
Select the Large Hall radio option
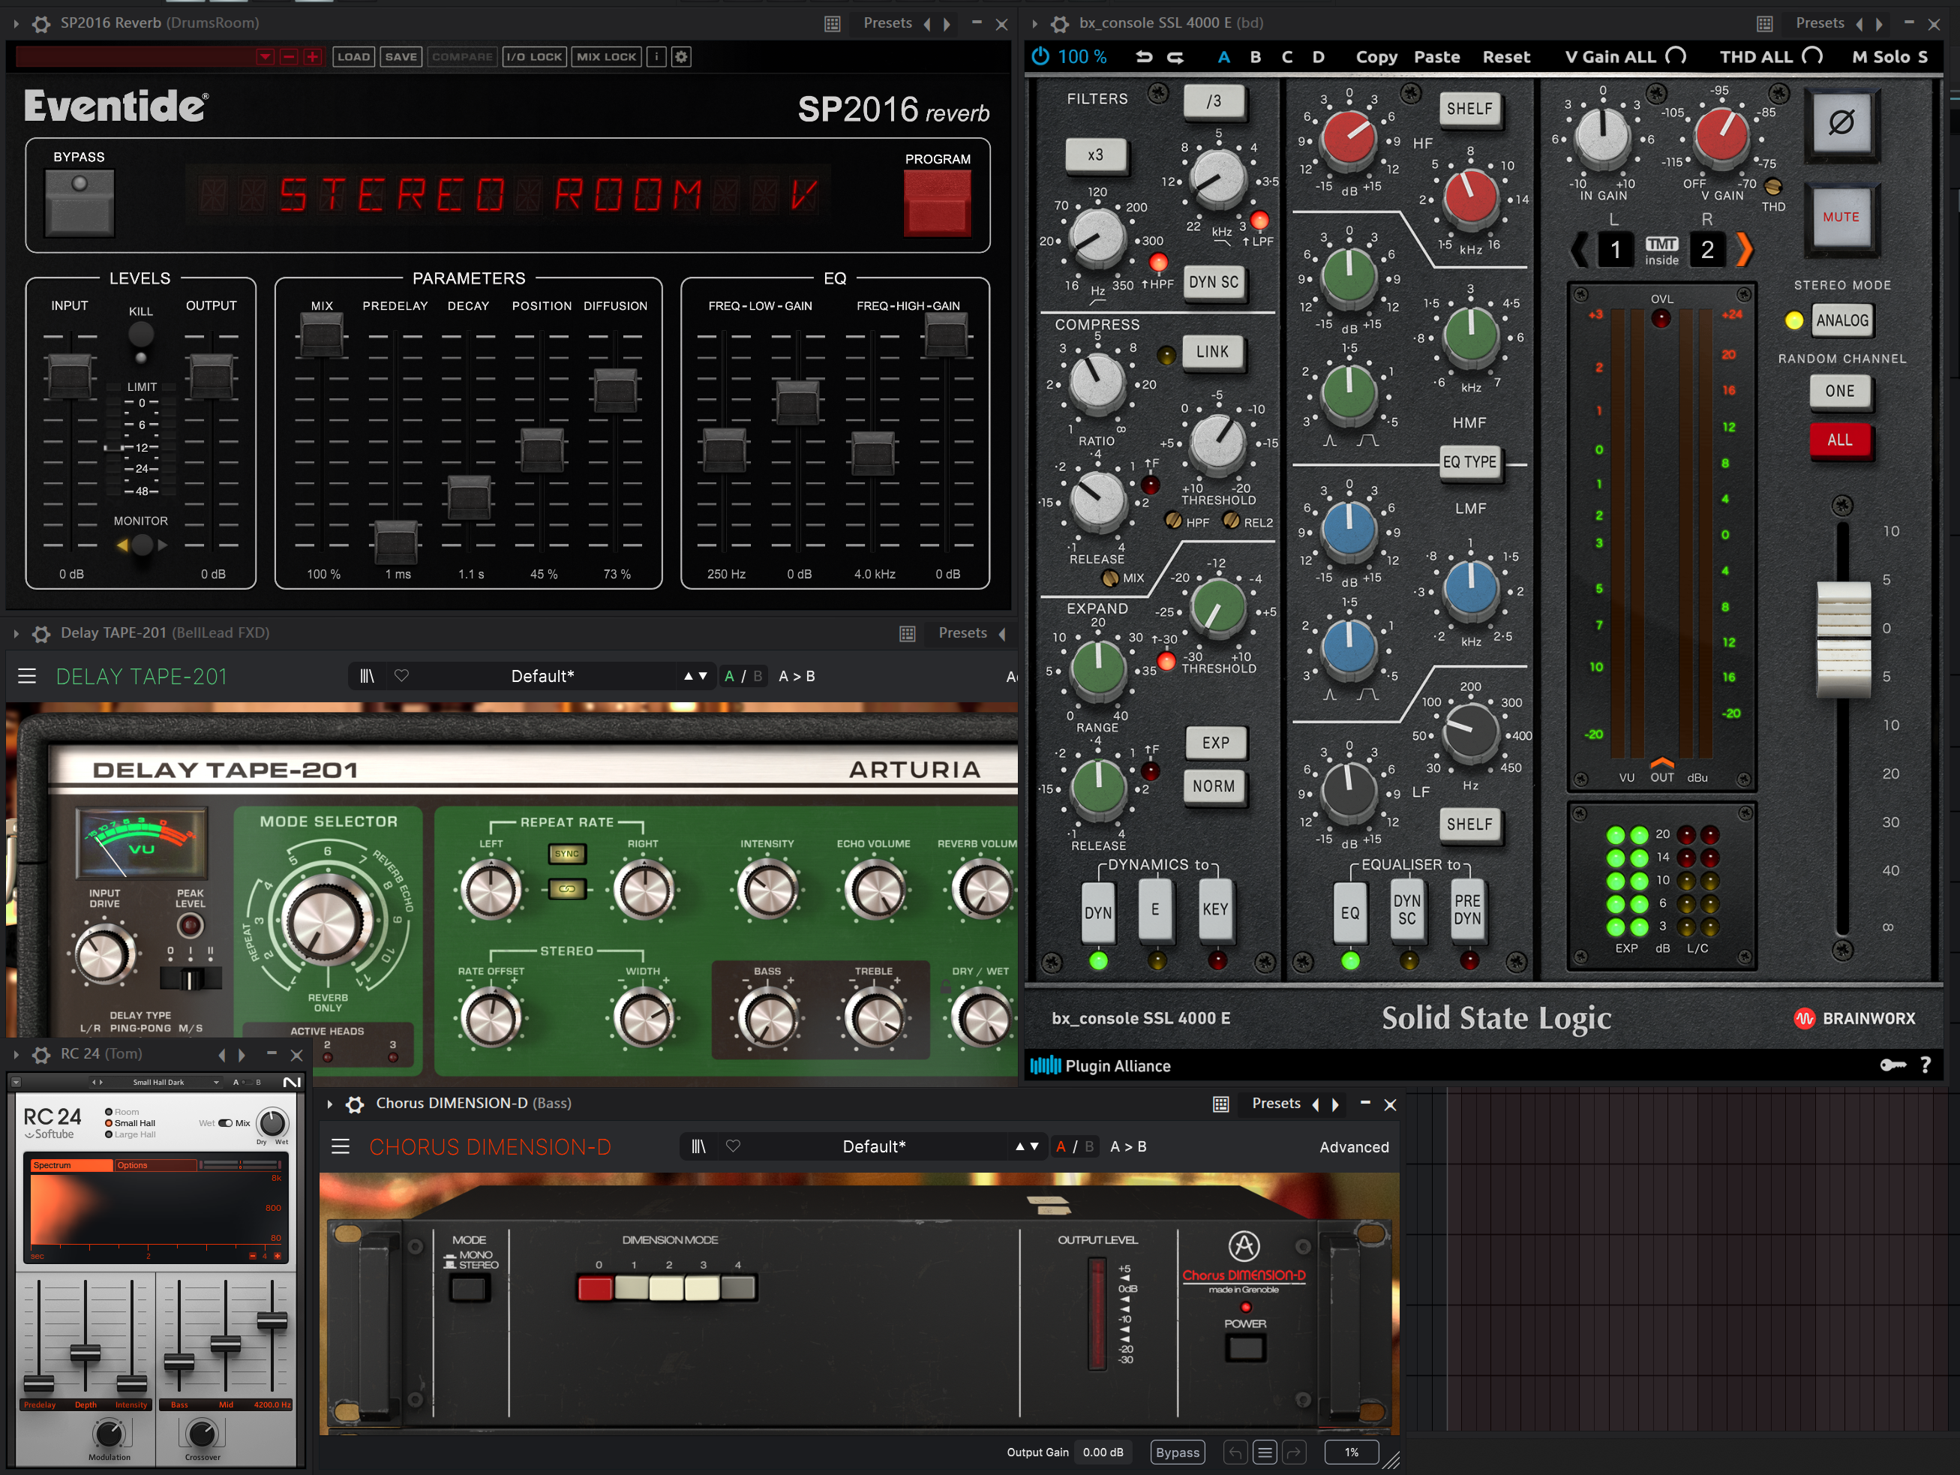click(109, 1134)
